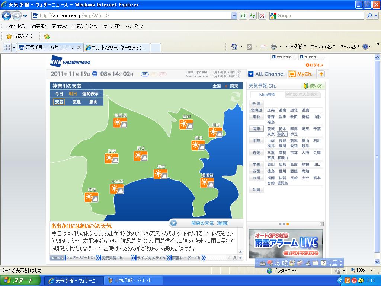Viewport: 381px width, 286px height.
Task: Click the Home icon in command bar
Action: point(234,47)
